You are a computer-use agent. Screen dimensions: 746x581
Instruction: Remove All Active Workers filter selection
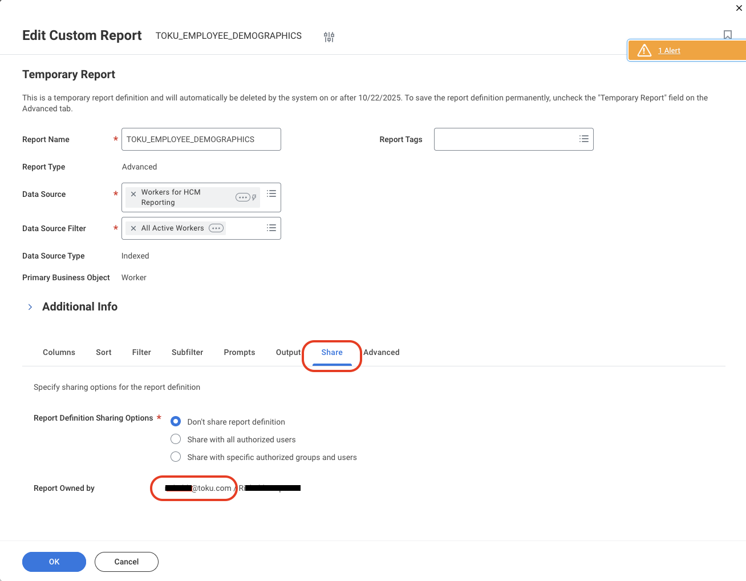pos(133,228)
